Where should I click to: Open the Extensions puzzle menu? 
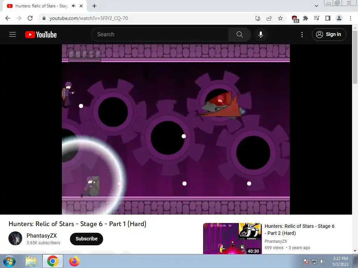[306, 18]
